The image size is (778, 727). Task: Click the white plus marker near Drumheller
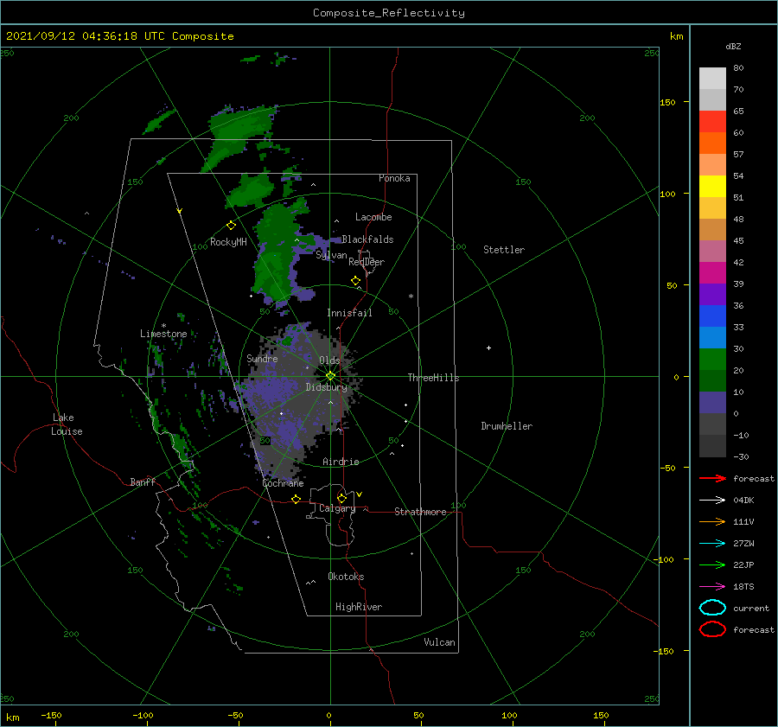pyautogui.click(x=488, y=348)
